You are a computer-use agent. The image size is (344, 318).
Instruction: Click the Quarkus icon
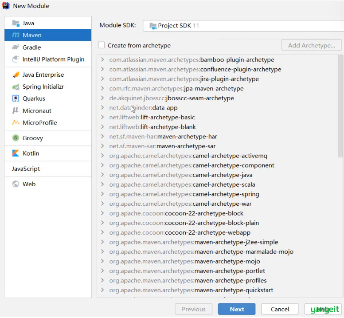point(16,98)
